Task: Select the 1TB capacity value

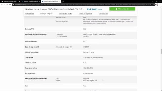Action: (x=84, y=42)
